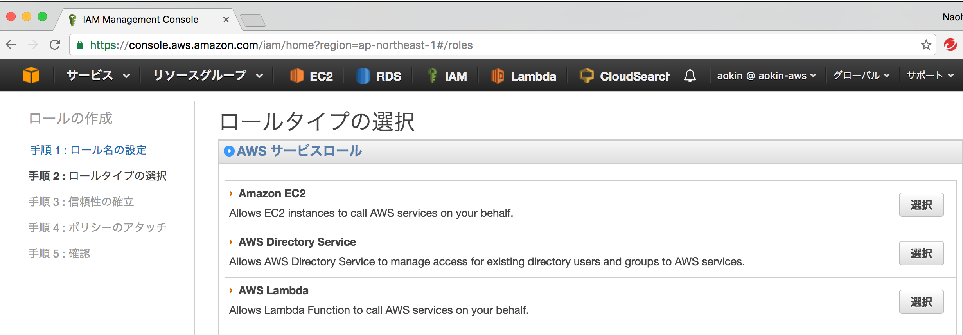963x335 pixels.
Task: Open a new browser tab
Action: (253, 20)
